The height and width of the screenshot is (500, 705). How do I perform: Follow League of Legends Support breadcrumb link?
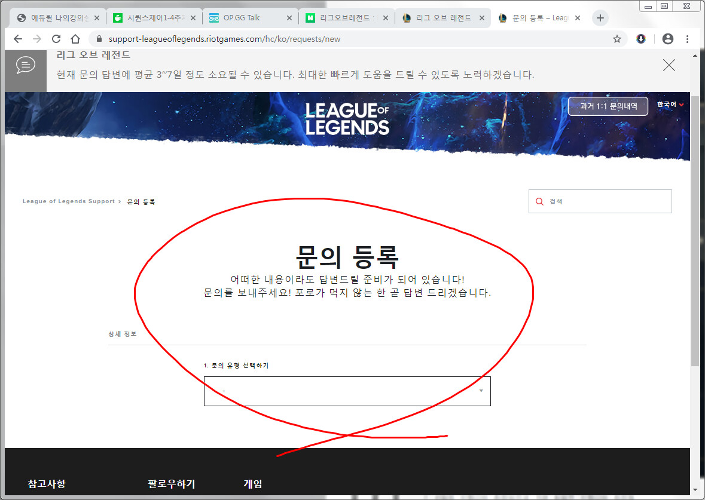tap(68, 201)
